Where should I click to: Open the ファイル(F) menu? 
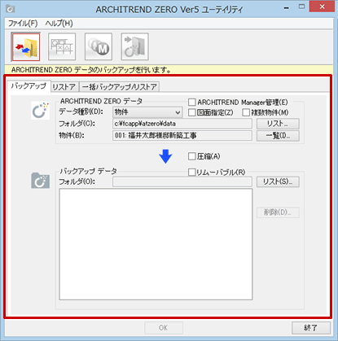23,24
